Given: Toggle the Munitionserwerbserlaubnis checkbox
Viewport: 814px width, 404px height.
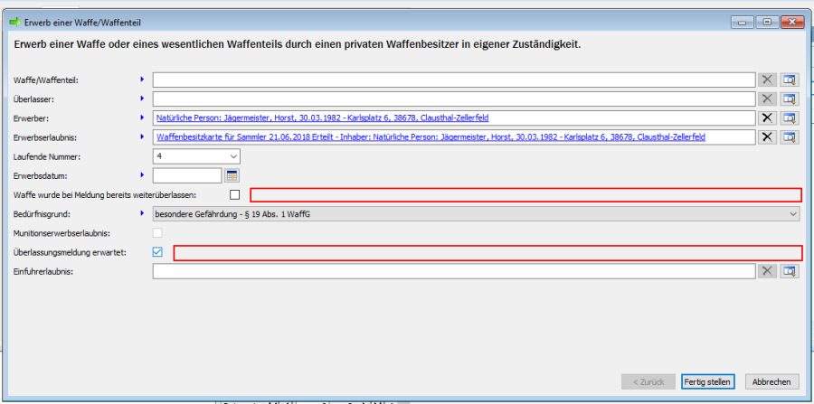Looking at the screenshot, I should coord(158,233).
